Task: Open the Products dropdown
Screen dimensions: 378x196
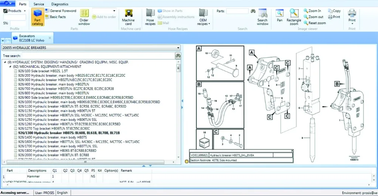Action: click(x=14, y=11)
